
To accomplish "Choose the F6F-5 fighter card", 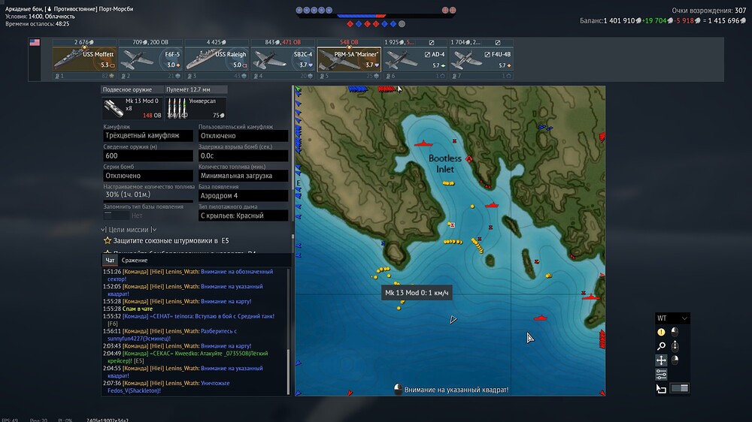I will (150, 59).
